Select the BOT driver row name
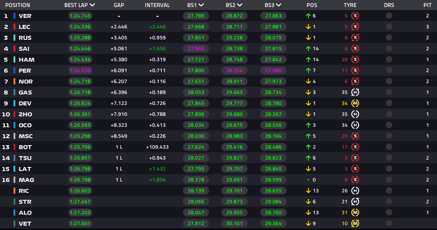Viewport: 437px width, 230px height. pos(25,147)
